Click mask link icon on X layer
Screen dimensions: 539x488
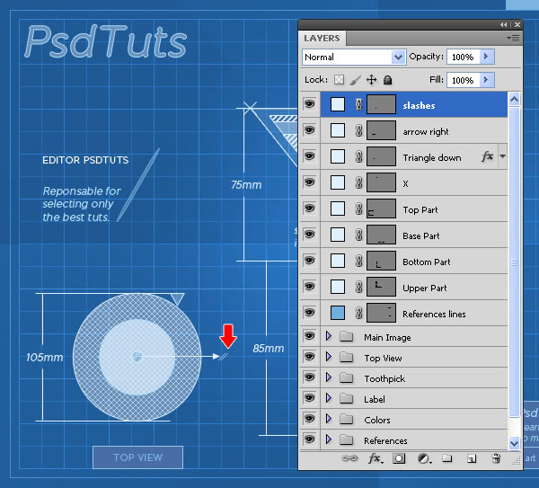pos(358,182)
